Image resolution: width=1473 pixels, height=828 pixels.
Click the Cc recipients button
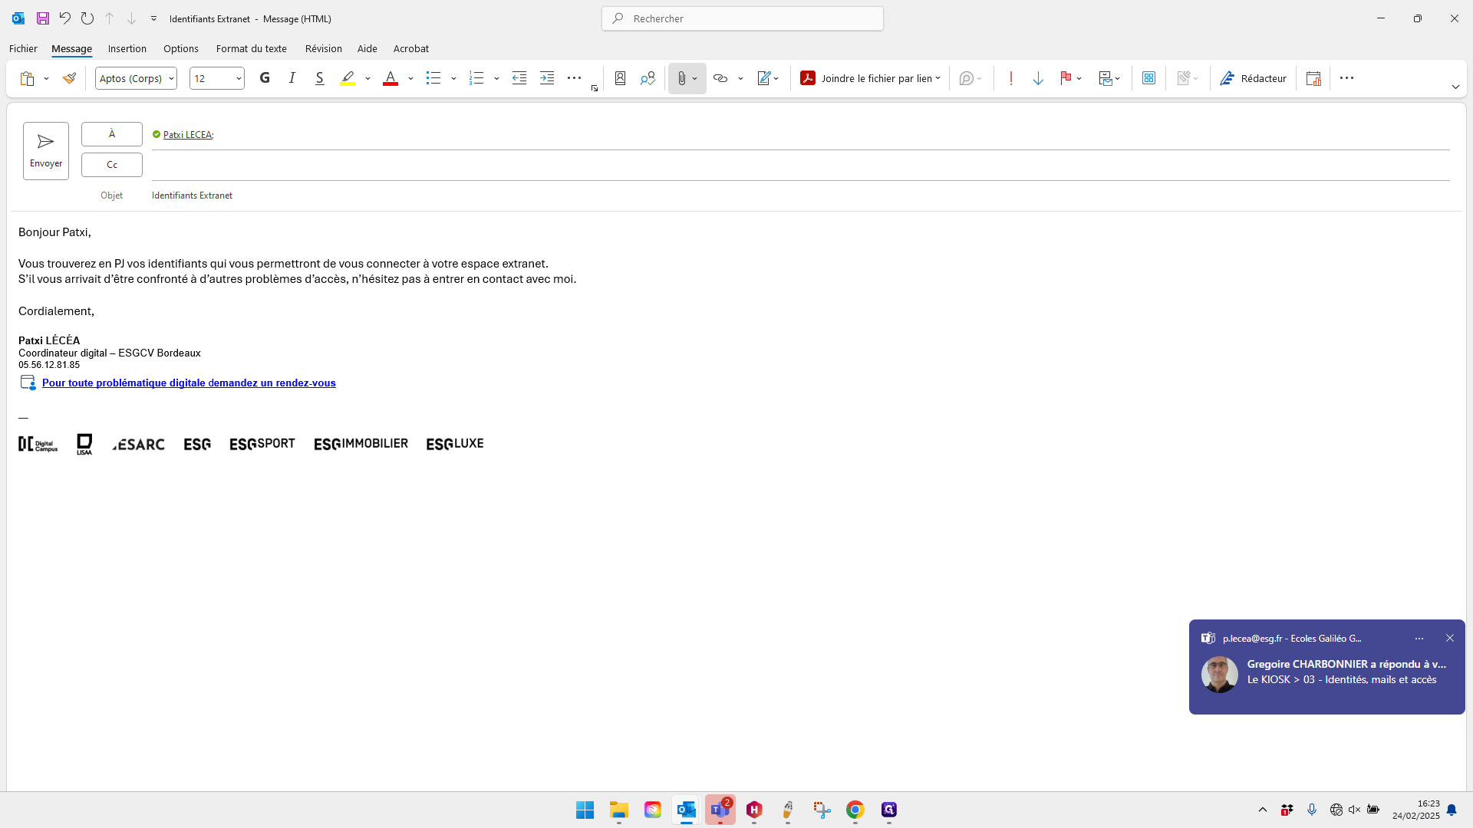point(112,165)
